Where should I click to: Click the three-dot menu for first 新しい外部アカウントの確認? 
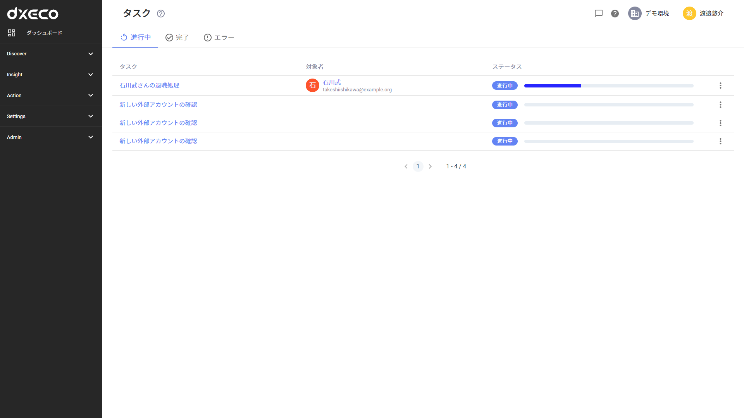(x=720, y=104)
